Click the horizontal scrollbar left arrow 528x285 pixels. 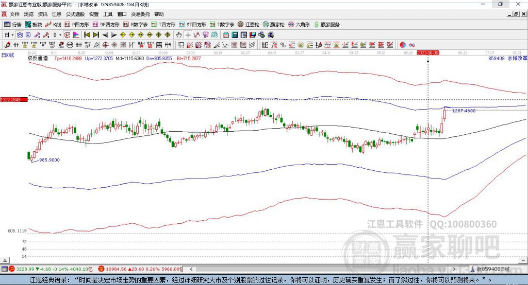point(191,269)
